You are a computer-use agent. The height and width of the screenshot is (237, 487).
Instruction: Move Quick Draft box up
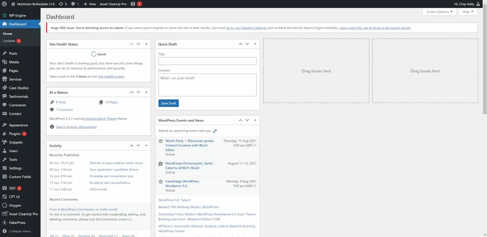[x=240, y=44]
